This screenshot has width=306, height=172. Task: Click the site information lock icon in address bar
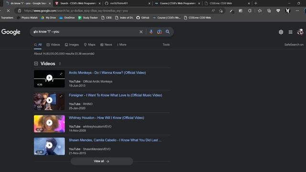pyautogui.click(x=20, y=11)
